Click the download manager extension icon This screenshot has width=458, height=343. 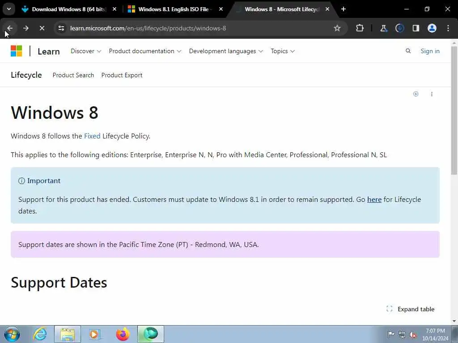[399, 28]
